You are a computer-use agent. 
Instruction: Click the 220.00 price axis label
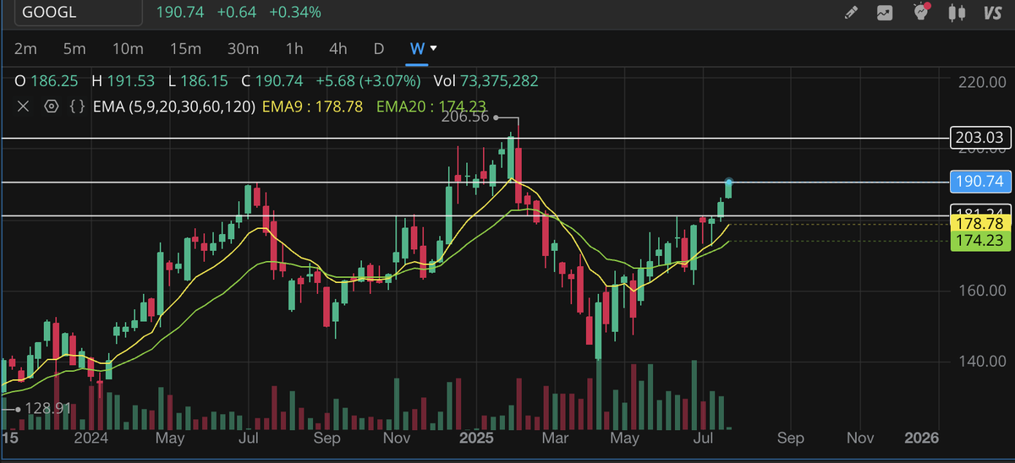[x=981, y=82]
